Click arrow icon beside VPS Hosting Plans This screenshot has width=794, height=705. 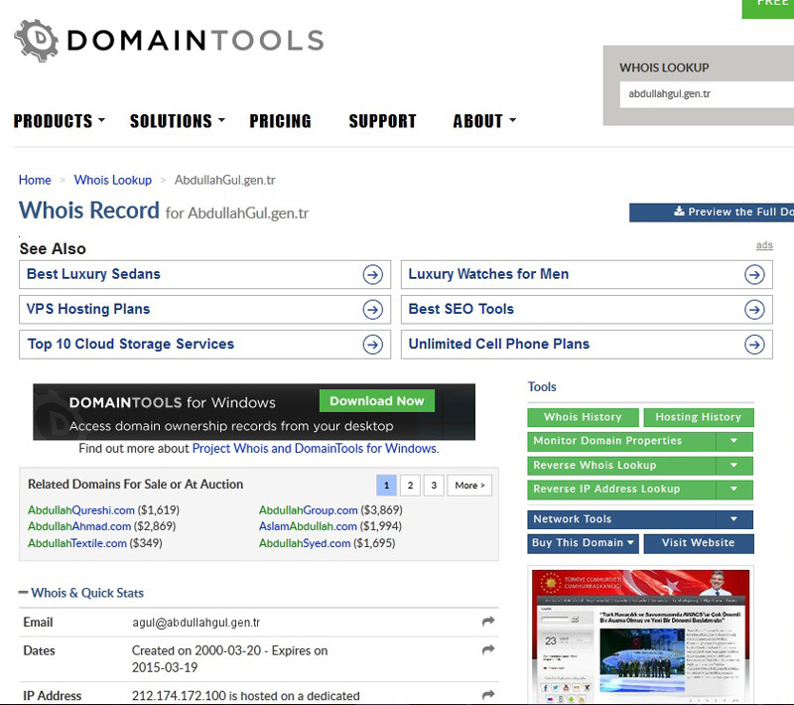coord(372,310)
